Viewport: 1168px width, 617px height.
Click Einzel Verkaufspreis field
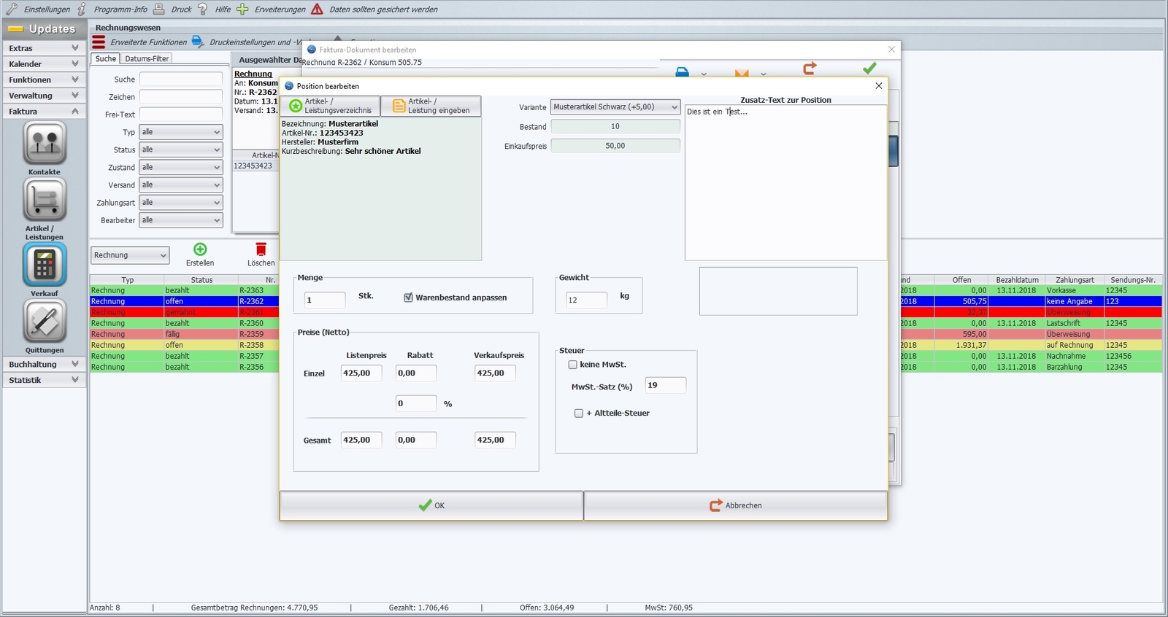point(495,373)
